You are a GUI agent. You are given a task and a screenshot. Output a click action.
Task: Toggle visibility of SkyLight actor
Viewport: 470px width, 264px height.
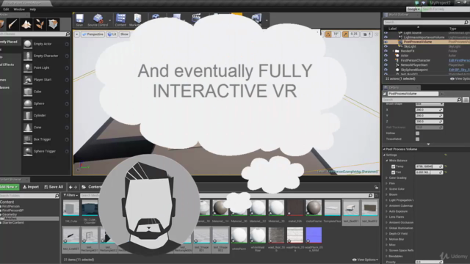386,47
